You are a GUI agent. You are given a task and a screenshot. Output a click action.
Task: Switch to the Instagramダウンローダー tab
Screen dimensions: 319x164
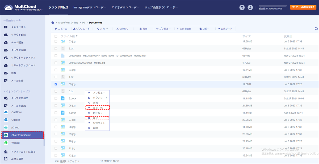90,7
